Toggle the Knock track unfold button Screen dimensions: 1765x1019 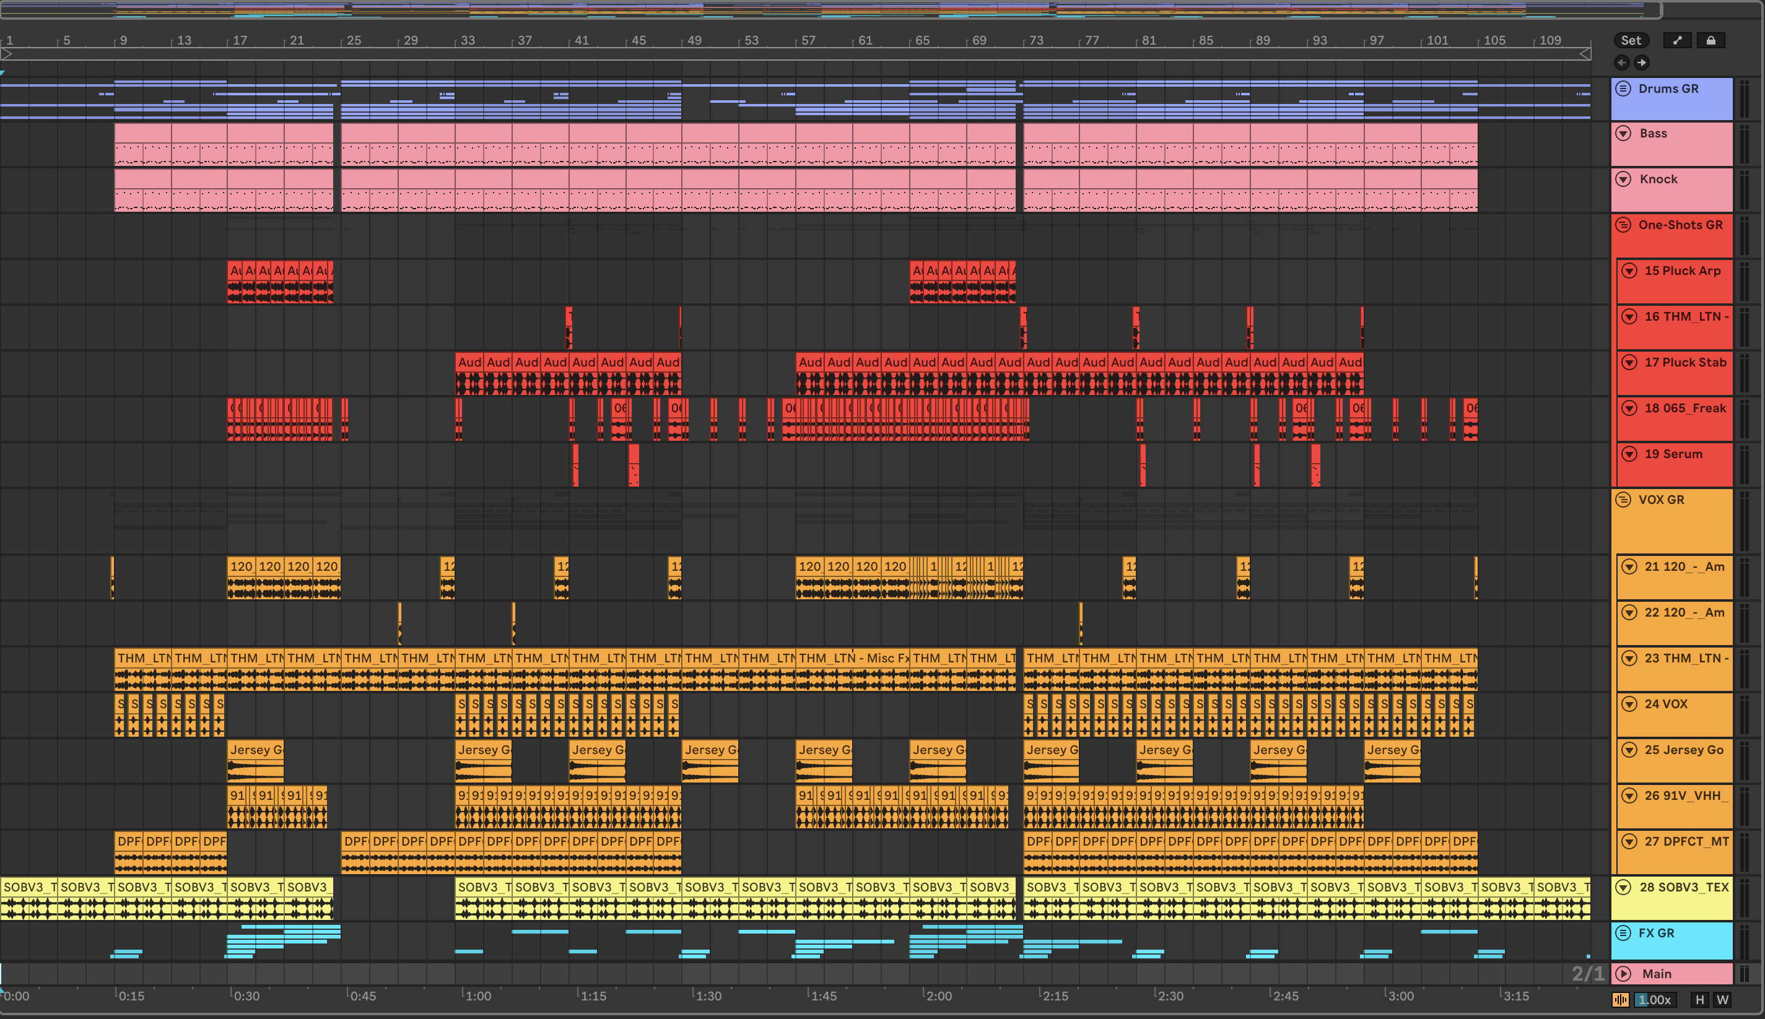[x=1623, y=179]
